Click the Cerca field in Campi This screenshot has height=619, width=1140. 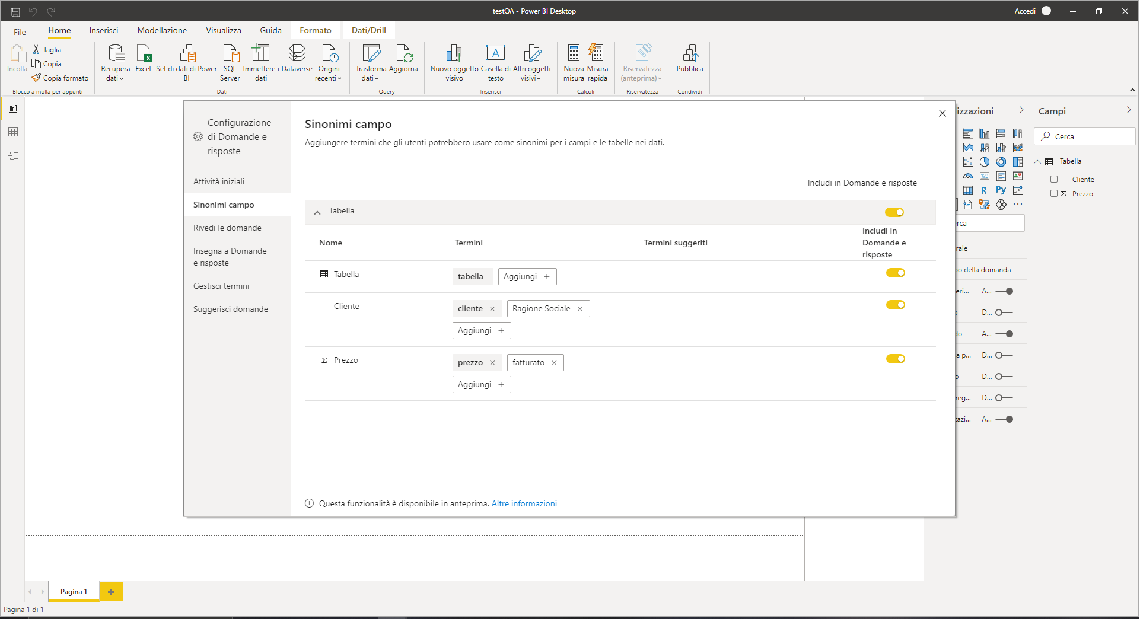(x=1085, y=136)
